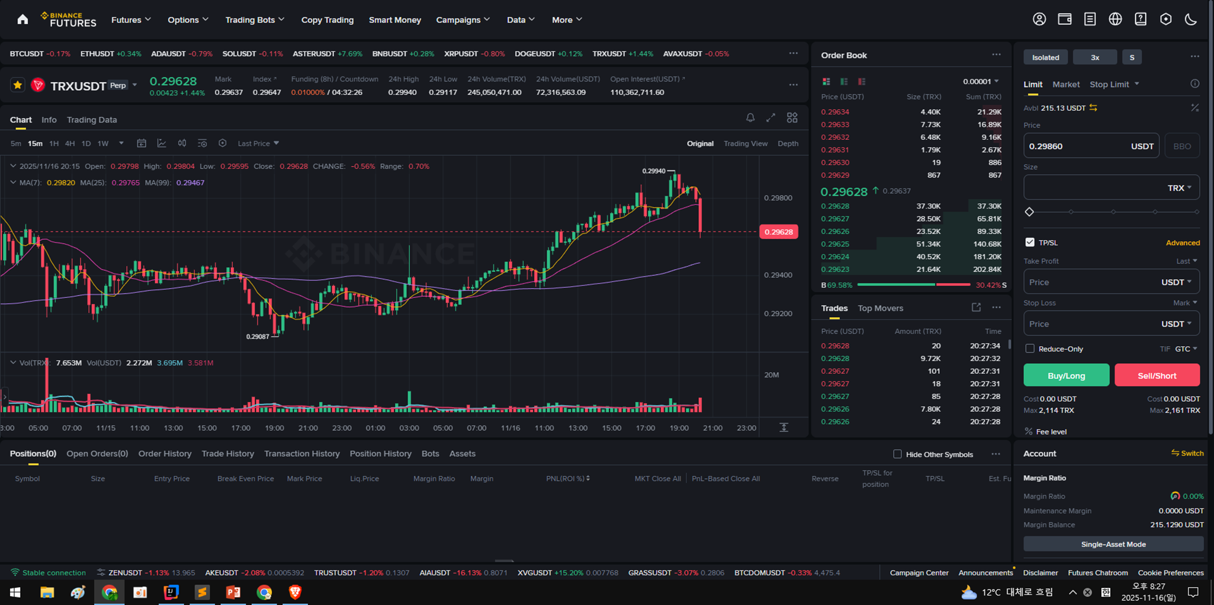Screen dimensions: 1214x605
Task: Pop out the Trades panel
Action: point(976,308)
